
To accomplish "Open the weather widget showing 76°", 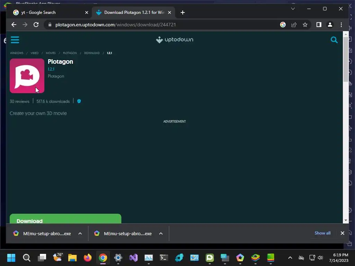I will 57,258.
